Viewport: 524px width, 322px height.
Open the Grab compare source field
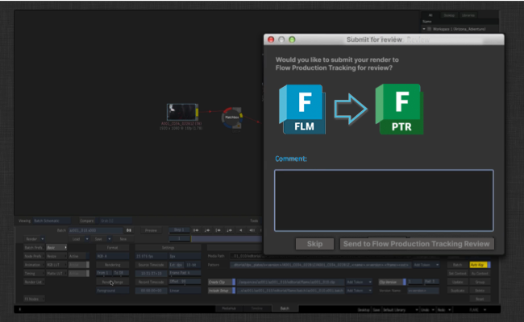114,221
